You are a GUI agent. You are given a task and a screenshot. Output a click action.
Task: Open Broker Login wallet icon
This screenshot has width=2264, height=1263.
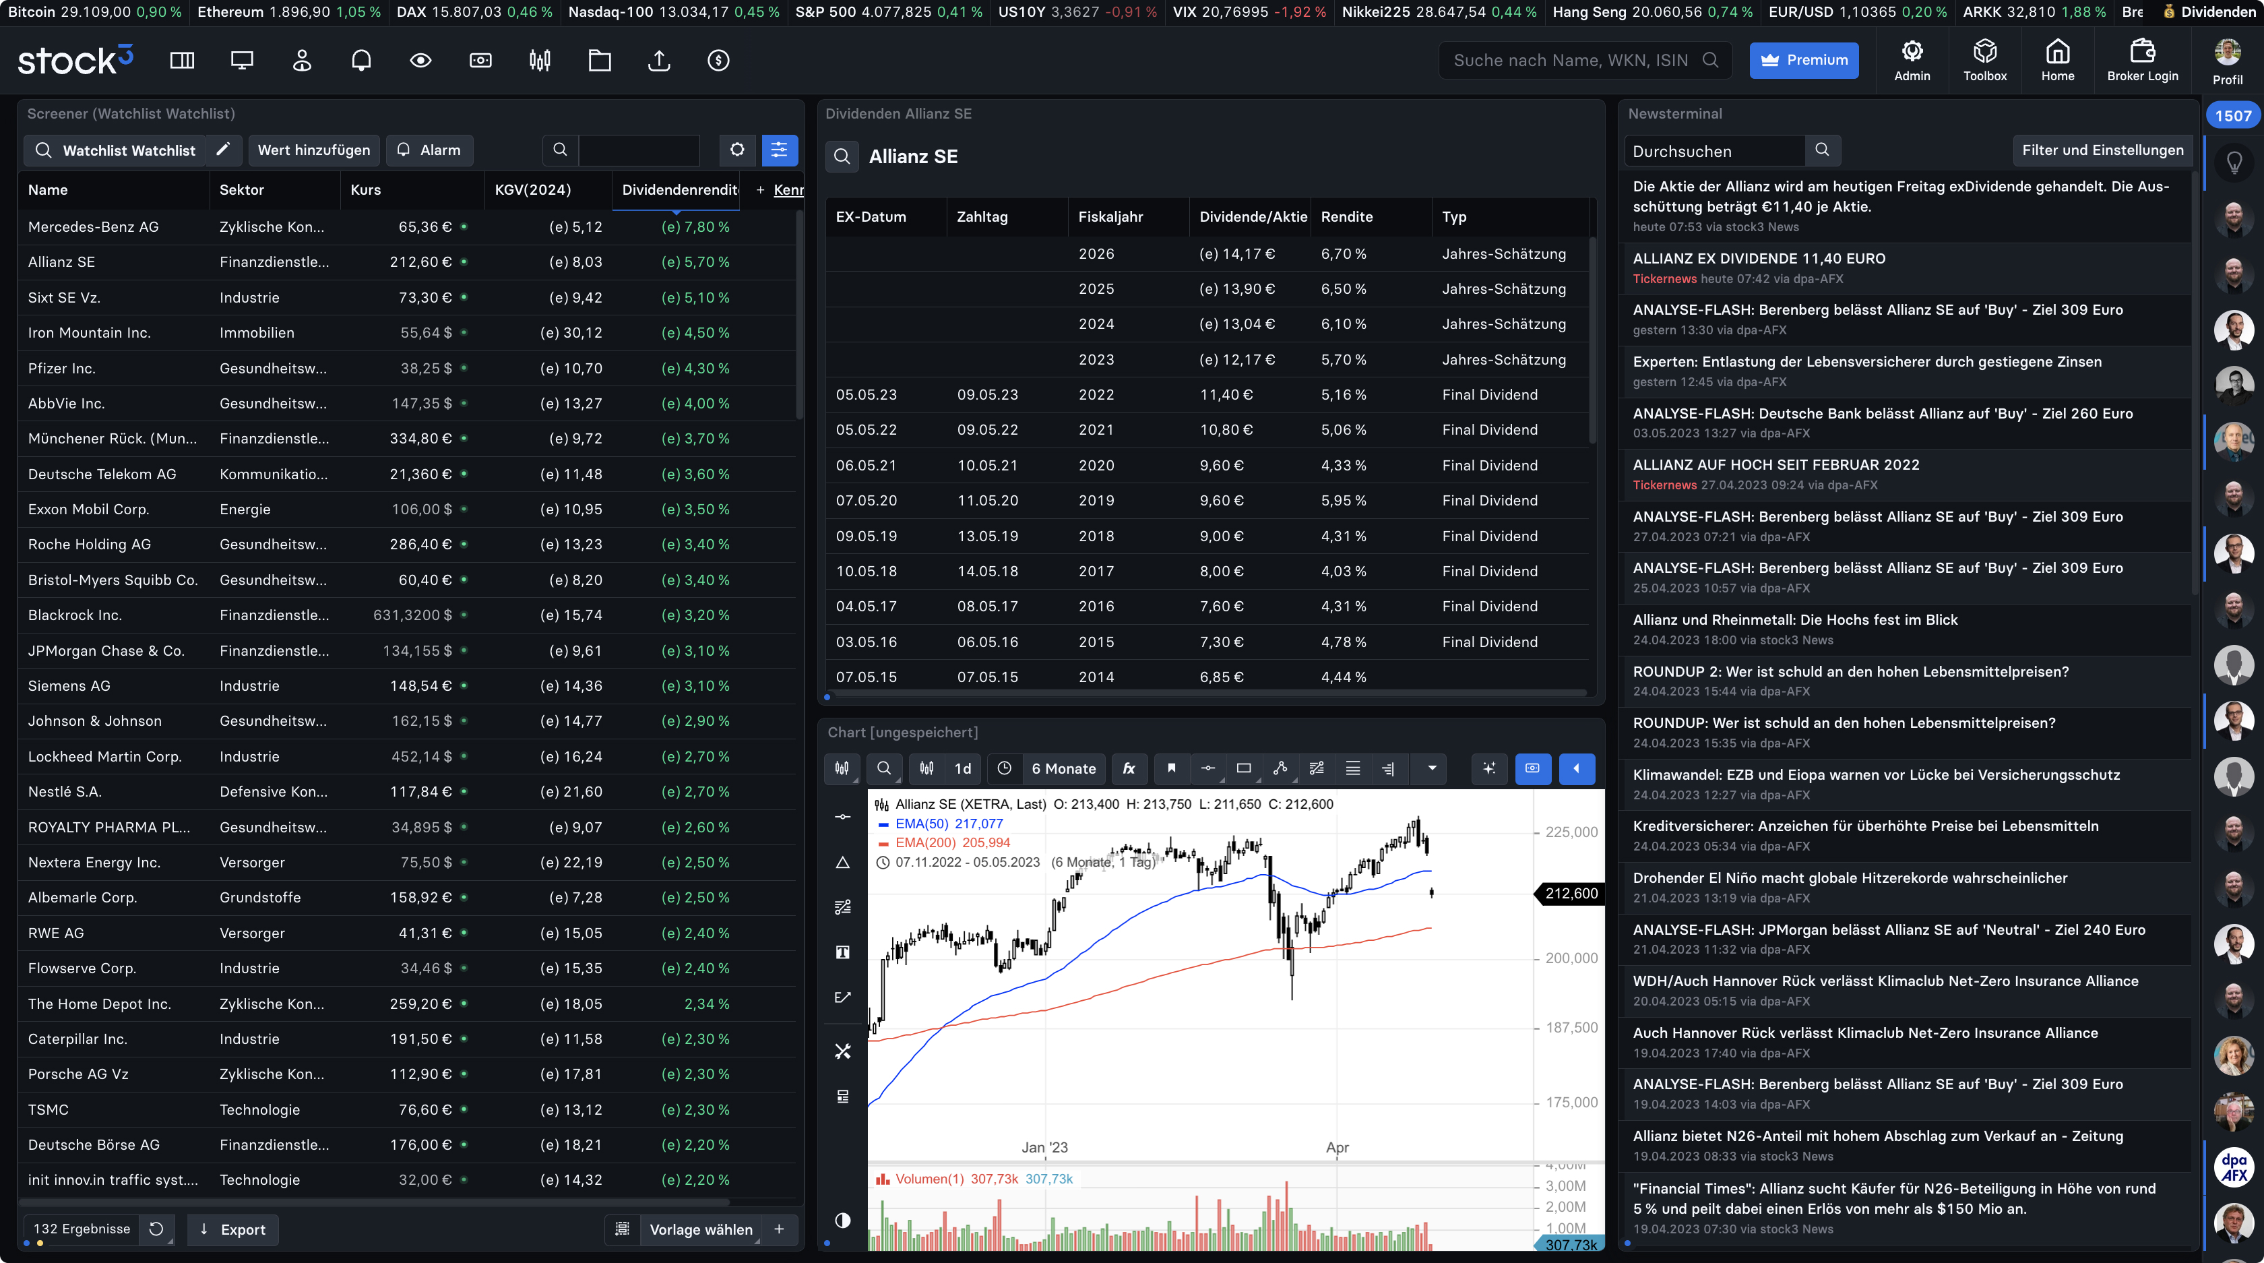(x=2142, y=60)
